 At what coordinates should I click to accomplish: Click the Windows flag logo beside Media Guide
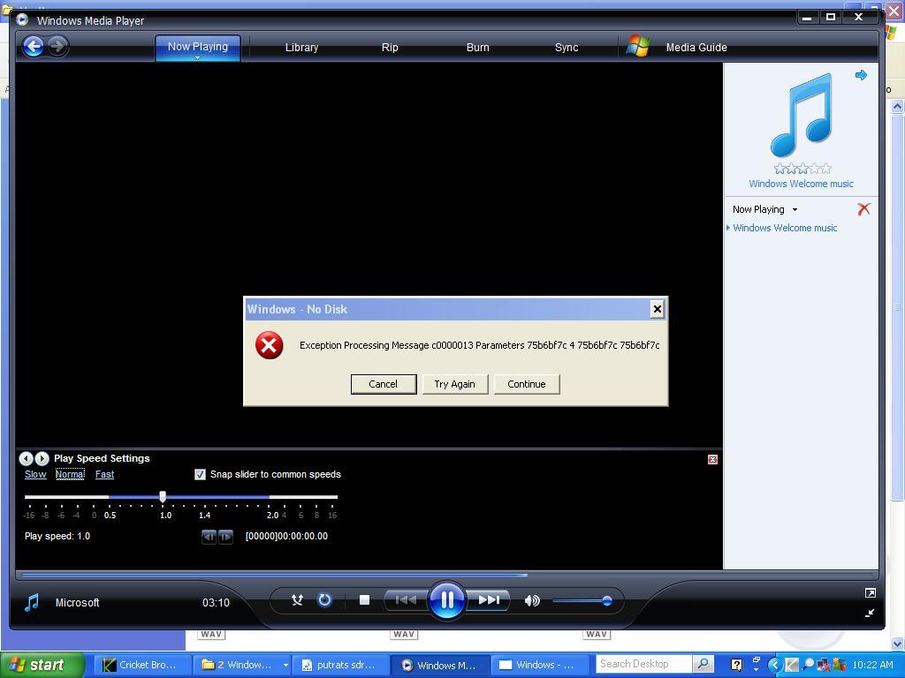pos(638,46)
